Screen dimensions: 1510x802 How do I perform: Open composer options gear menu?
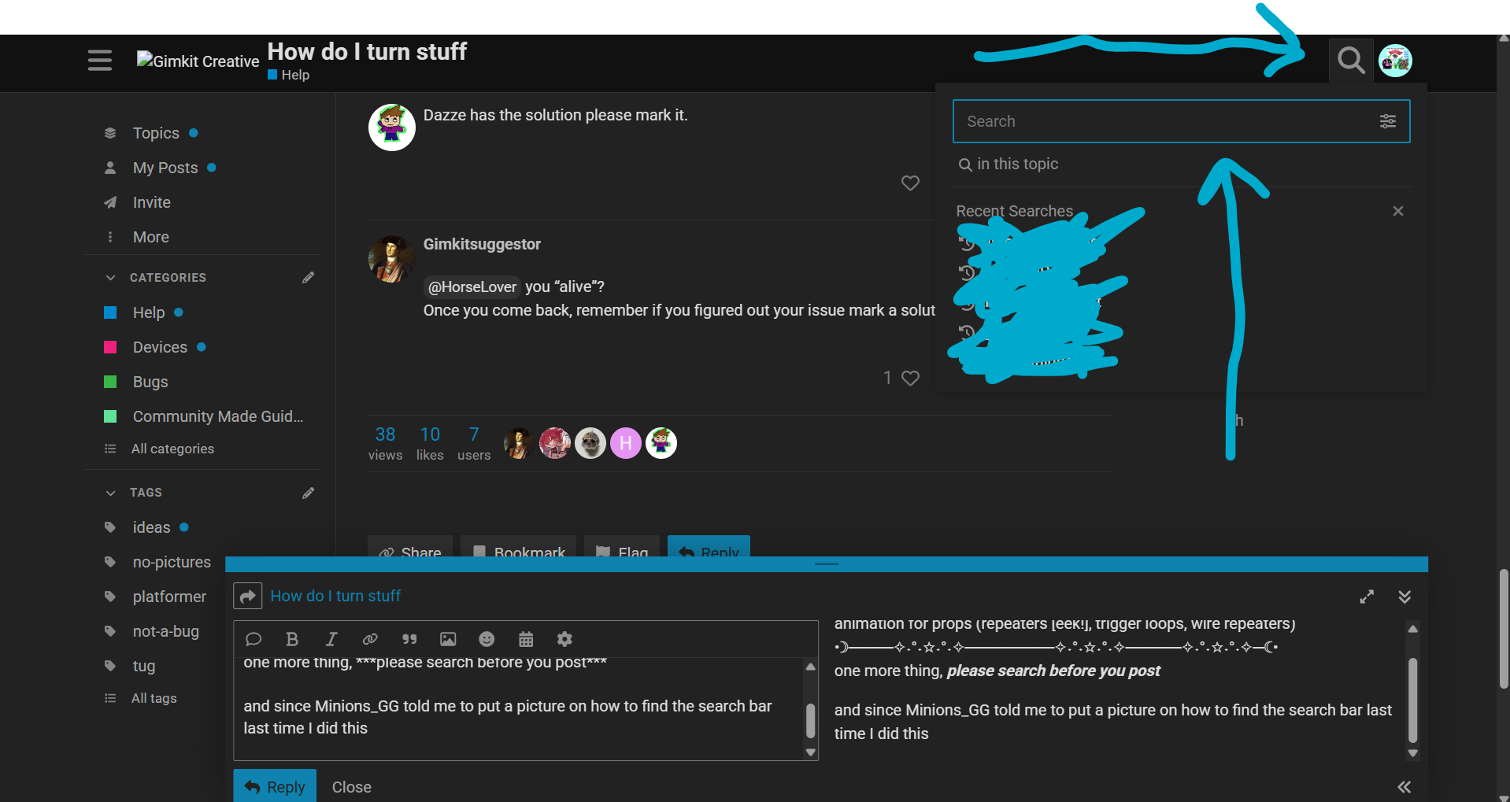click(x=564, y=639)
